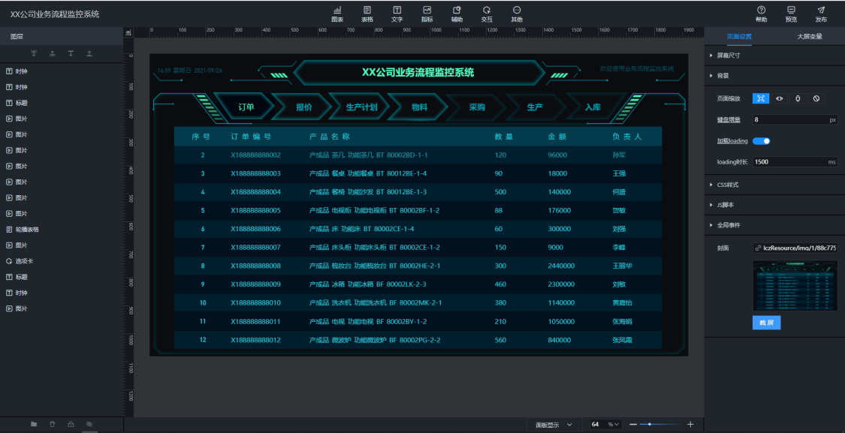The image size is (845, 433).
Task: Click the 发布 (publish) icon
Action: [821, 14]
